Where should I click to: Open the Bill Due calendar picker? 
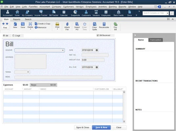[97, 67]
